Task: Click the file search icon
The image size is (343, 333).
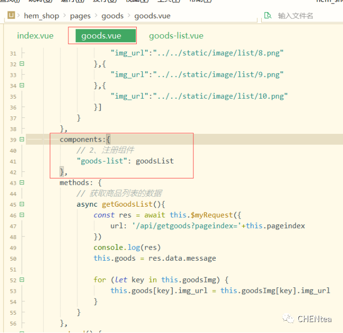Action: pyautogui.click(x=268, y=15)
